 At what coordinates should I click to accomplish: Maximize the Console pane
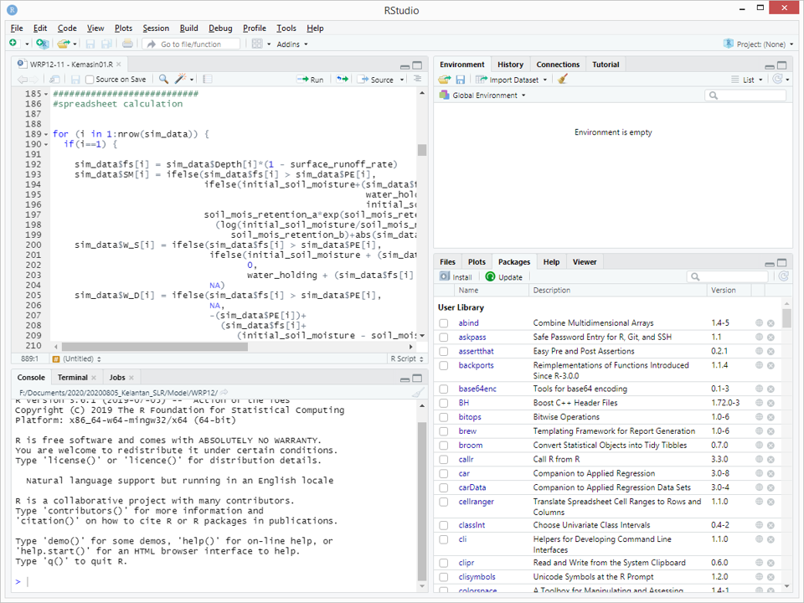tap(417, 378)
